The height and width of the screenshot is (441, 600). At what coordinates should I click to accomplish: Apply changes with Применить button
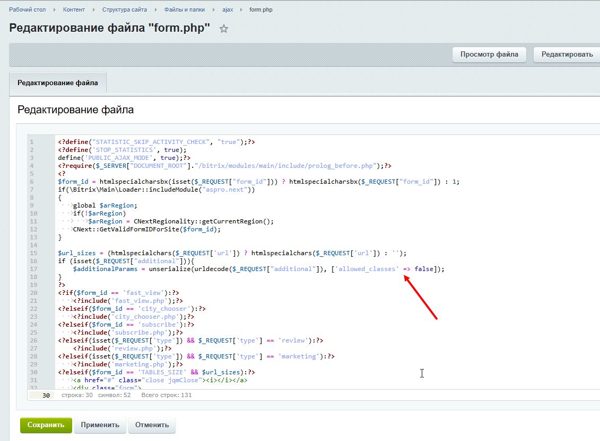point(100,425)
